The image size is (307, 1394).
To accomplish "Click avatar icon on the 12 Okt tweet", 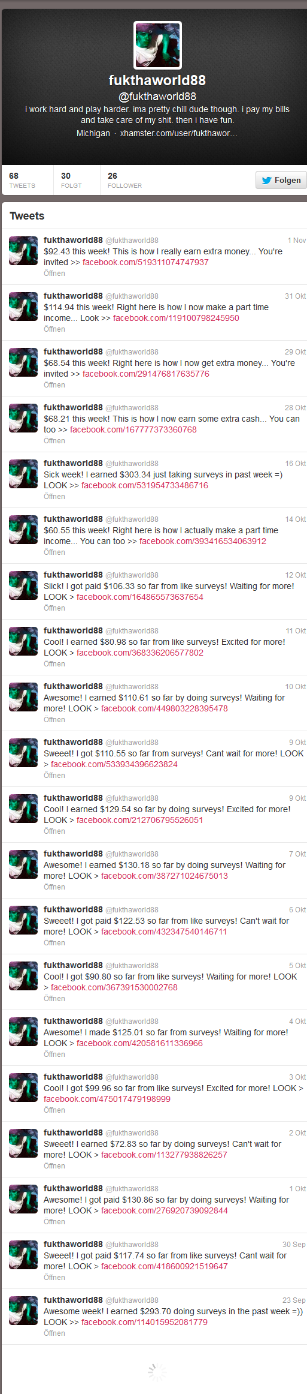I will [23, 585].
